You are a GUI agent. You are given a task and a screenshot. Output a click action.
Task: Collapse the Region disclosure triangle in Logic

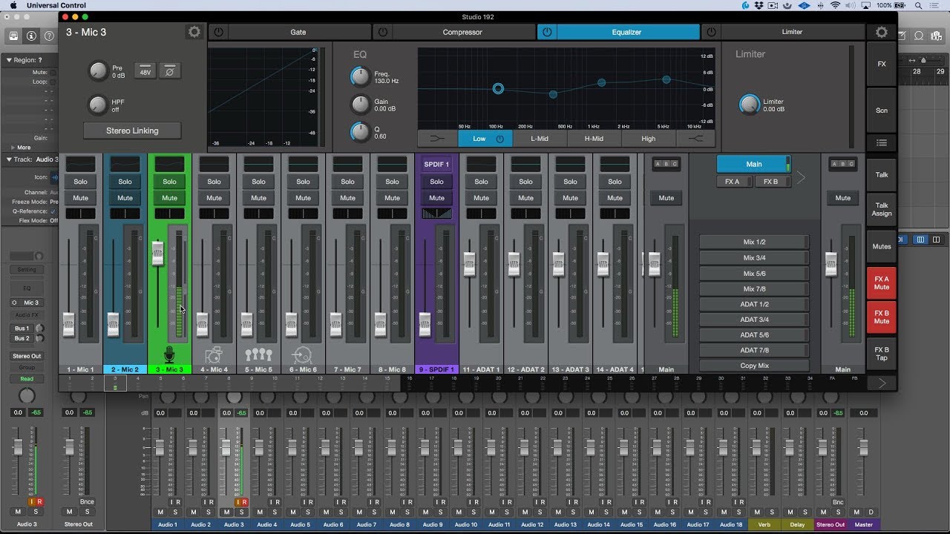(x=9, y=60)
